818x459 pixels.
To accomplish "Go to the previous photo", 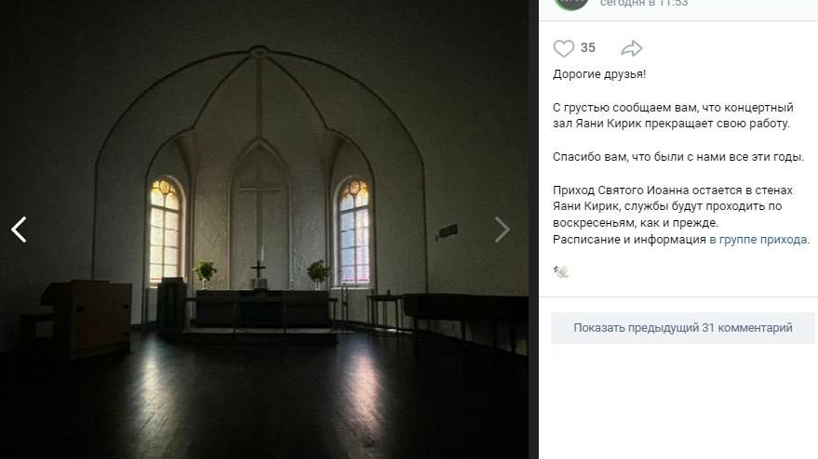I will (19, 229).
